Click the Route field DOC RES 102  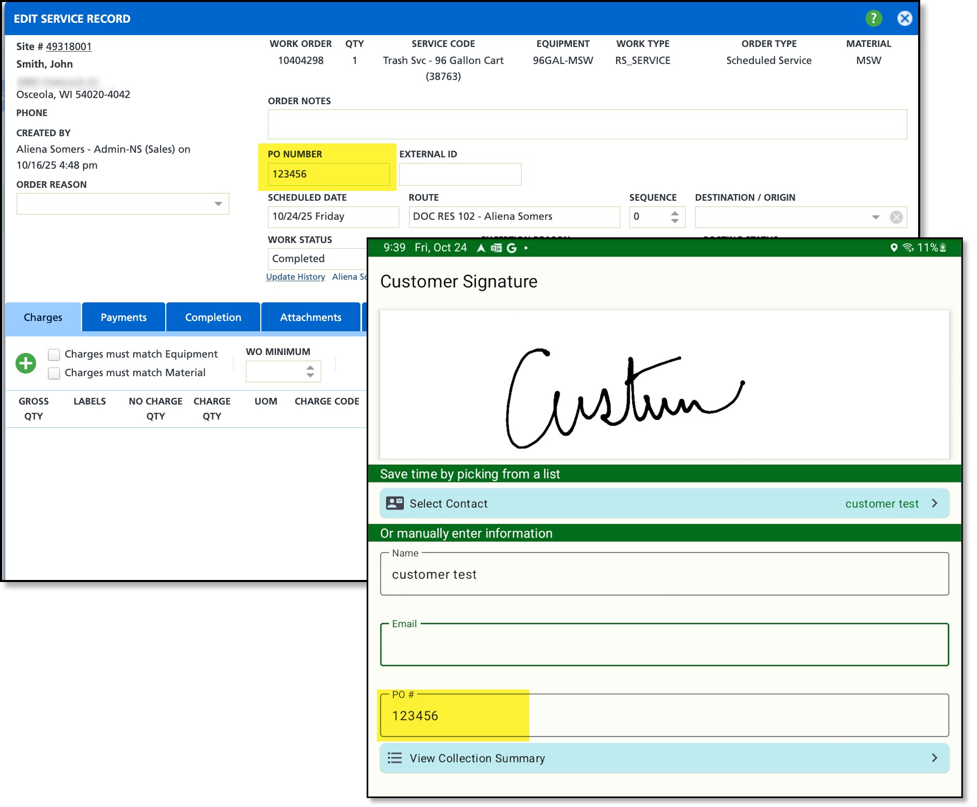tap(514, 217)
